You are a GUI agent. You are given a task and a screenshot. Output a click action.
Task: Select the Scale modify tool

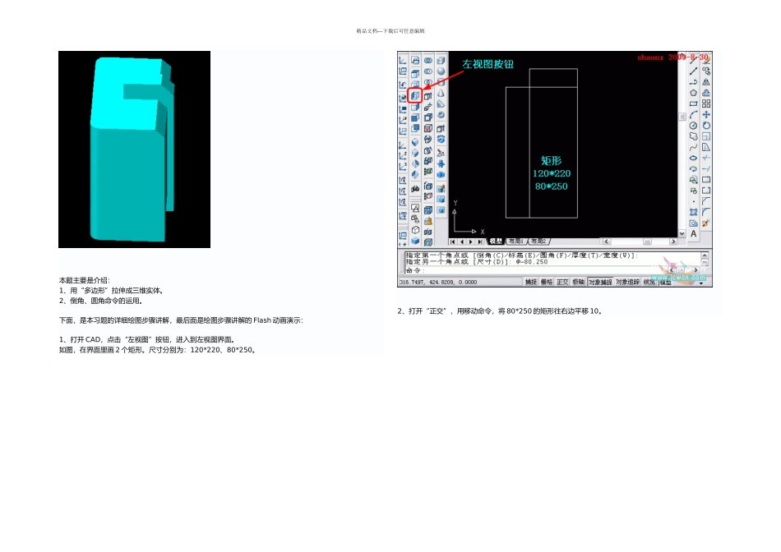706,136
